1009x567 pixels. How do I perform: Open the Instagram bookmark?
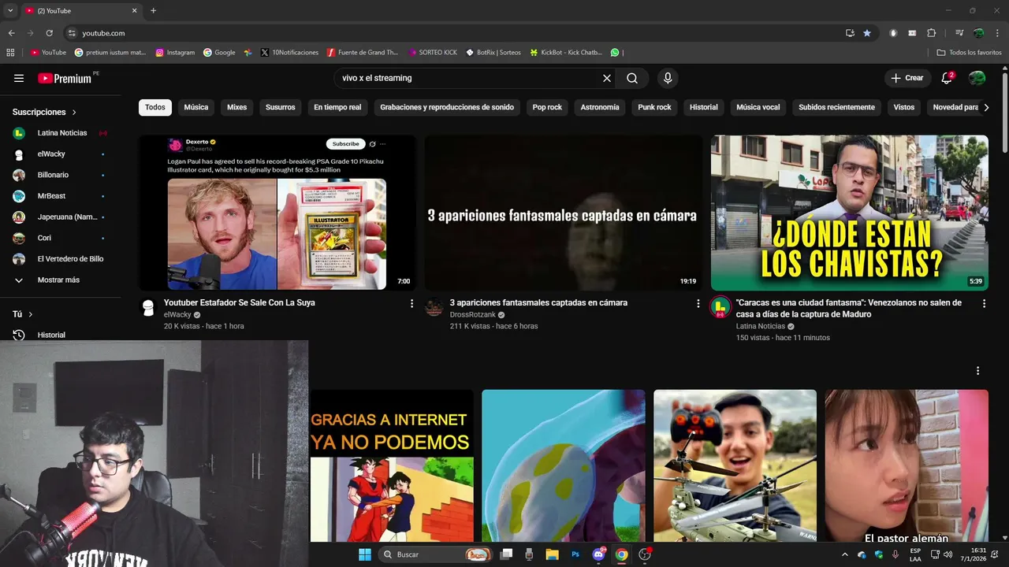[x=175, y=53]
